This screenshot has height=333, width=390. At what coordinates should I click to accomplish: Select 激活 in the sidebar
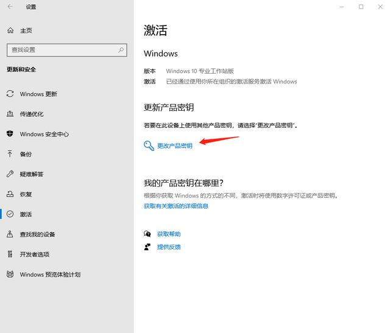(x=26, y=214)
